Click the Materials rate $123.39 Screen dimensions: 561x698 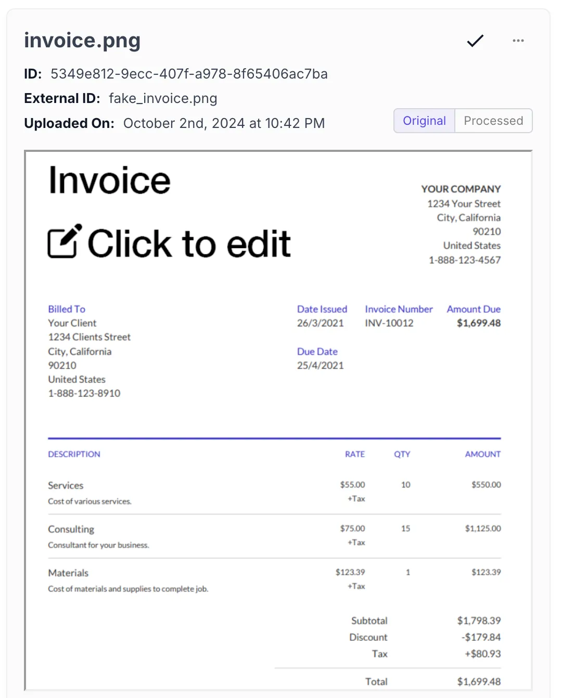click(x=350, y=572)
